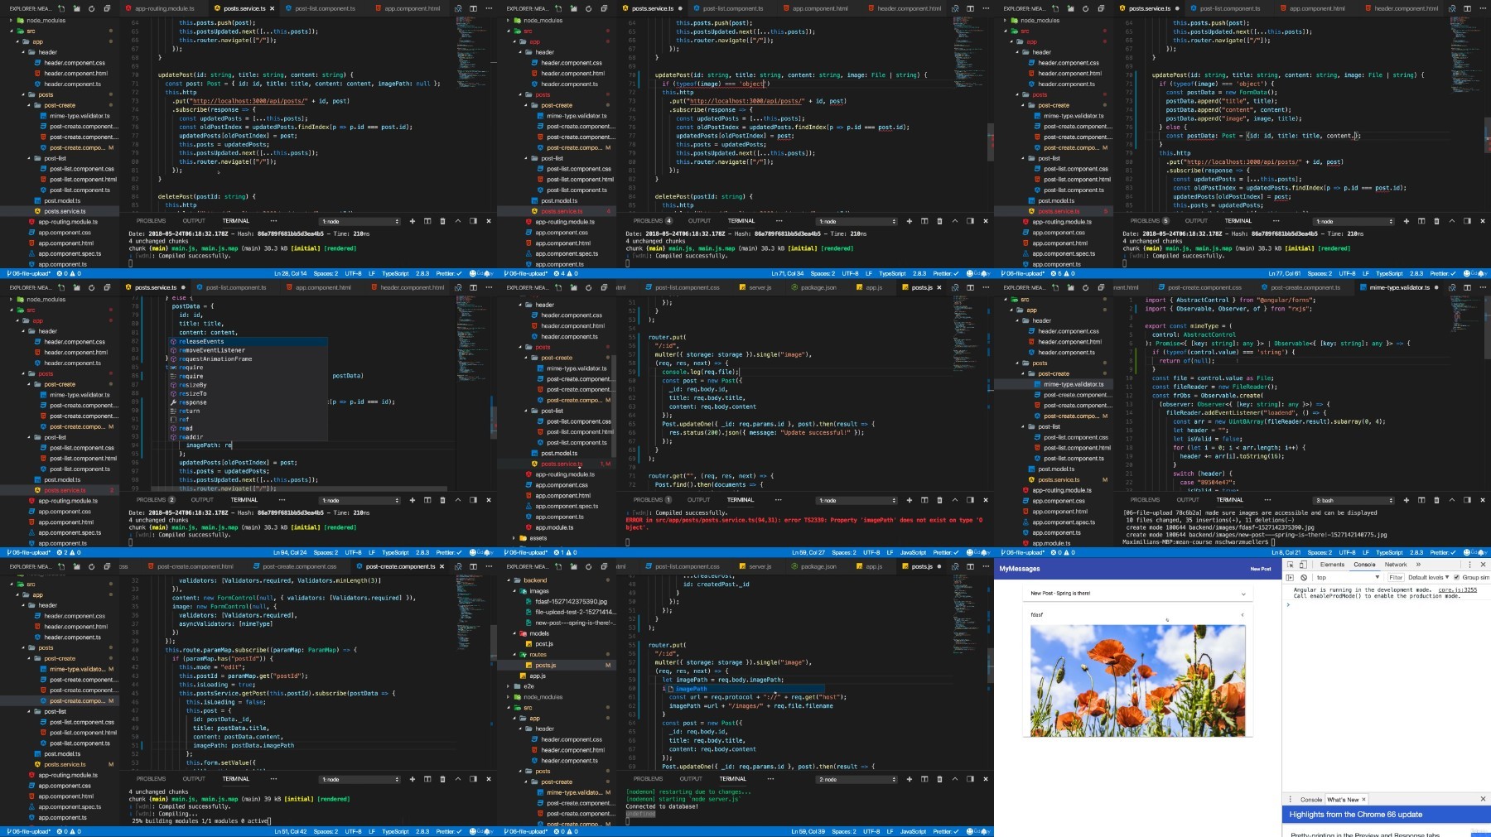Switch to the Network tab in DevTools
Viewport: 1491px width, 837px height.
click(x=1396, y=565)
